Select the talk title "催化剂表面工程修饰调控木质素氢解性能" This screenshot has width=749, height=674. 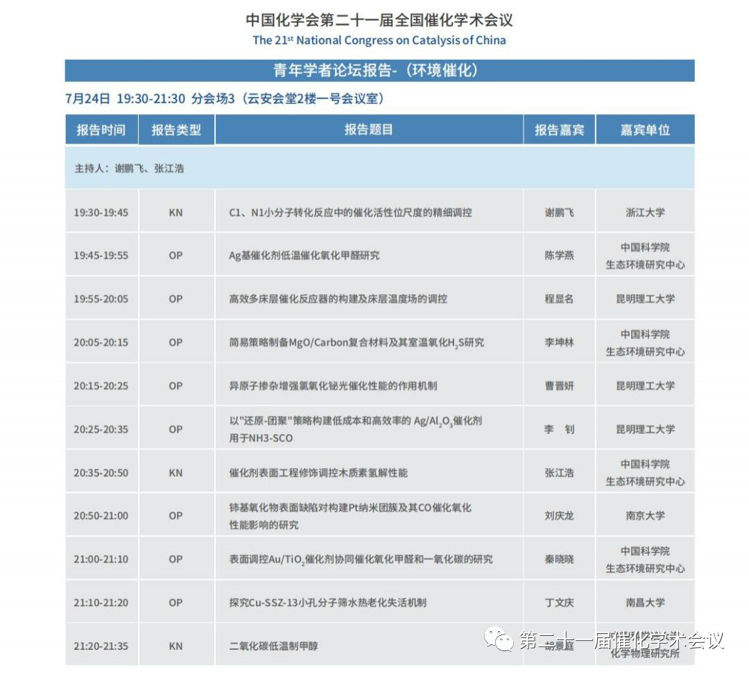[318, 473]
